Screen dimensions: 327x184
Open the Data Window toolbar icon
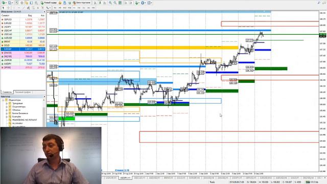point(21,3)
